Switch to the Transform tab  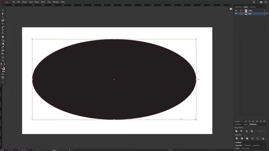tap(238, 124)
